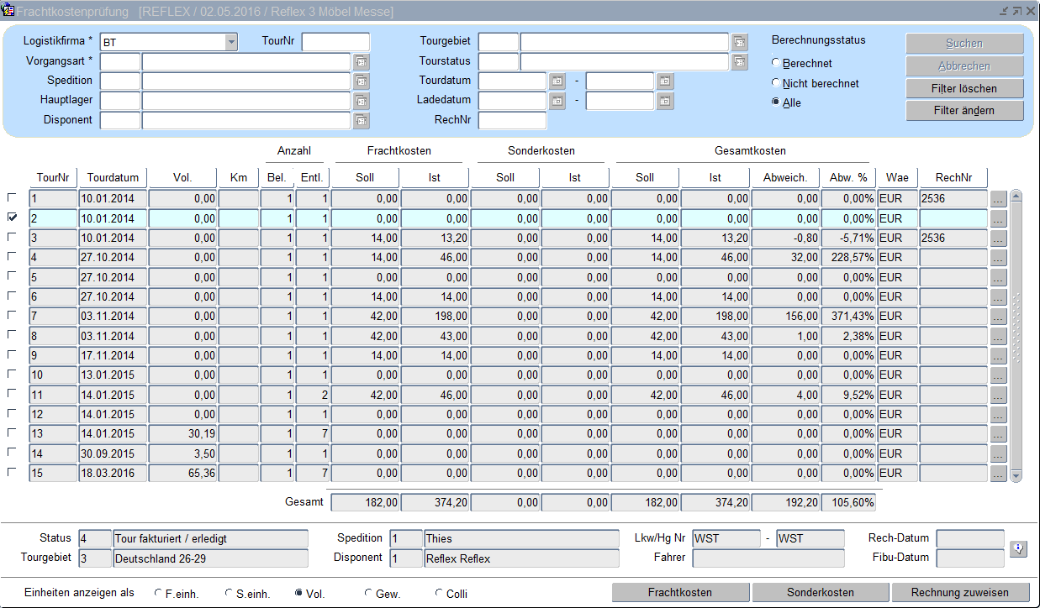Click the Filter löschen button

click(x=964, y=88)
